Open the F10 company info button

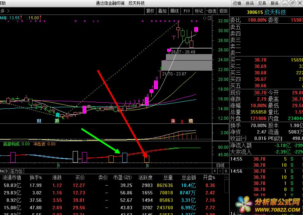187,11
